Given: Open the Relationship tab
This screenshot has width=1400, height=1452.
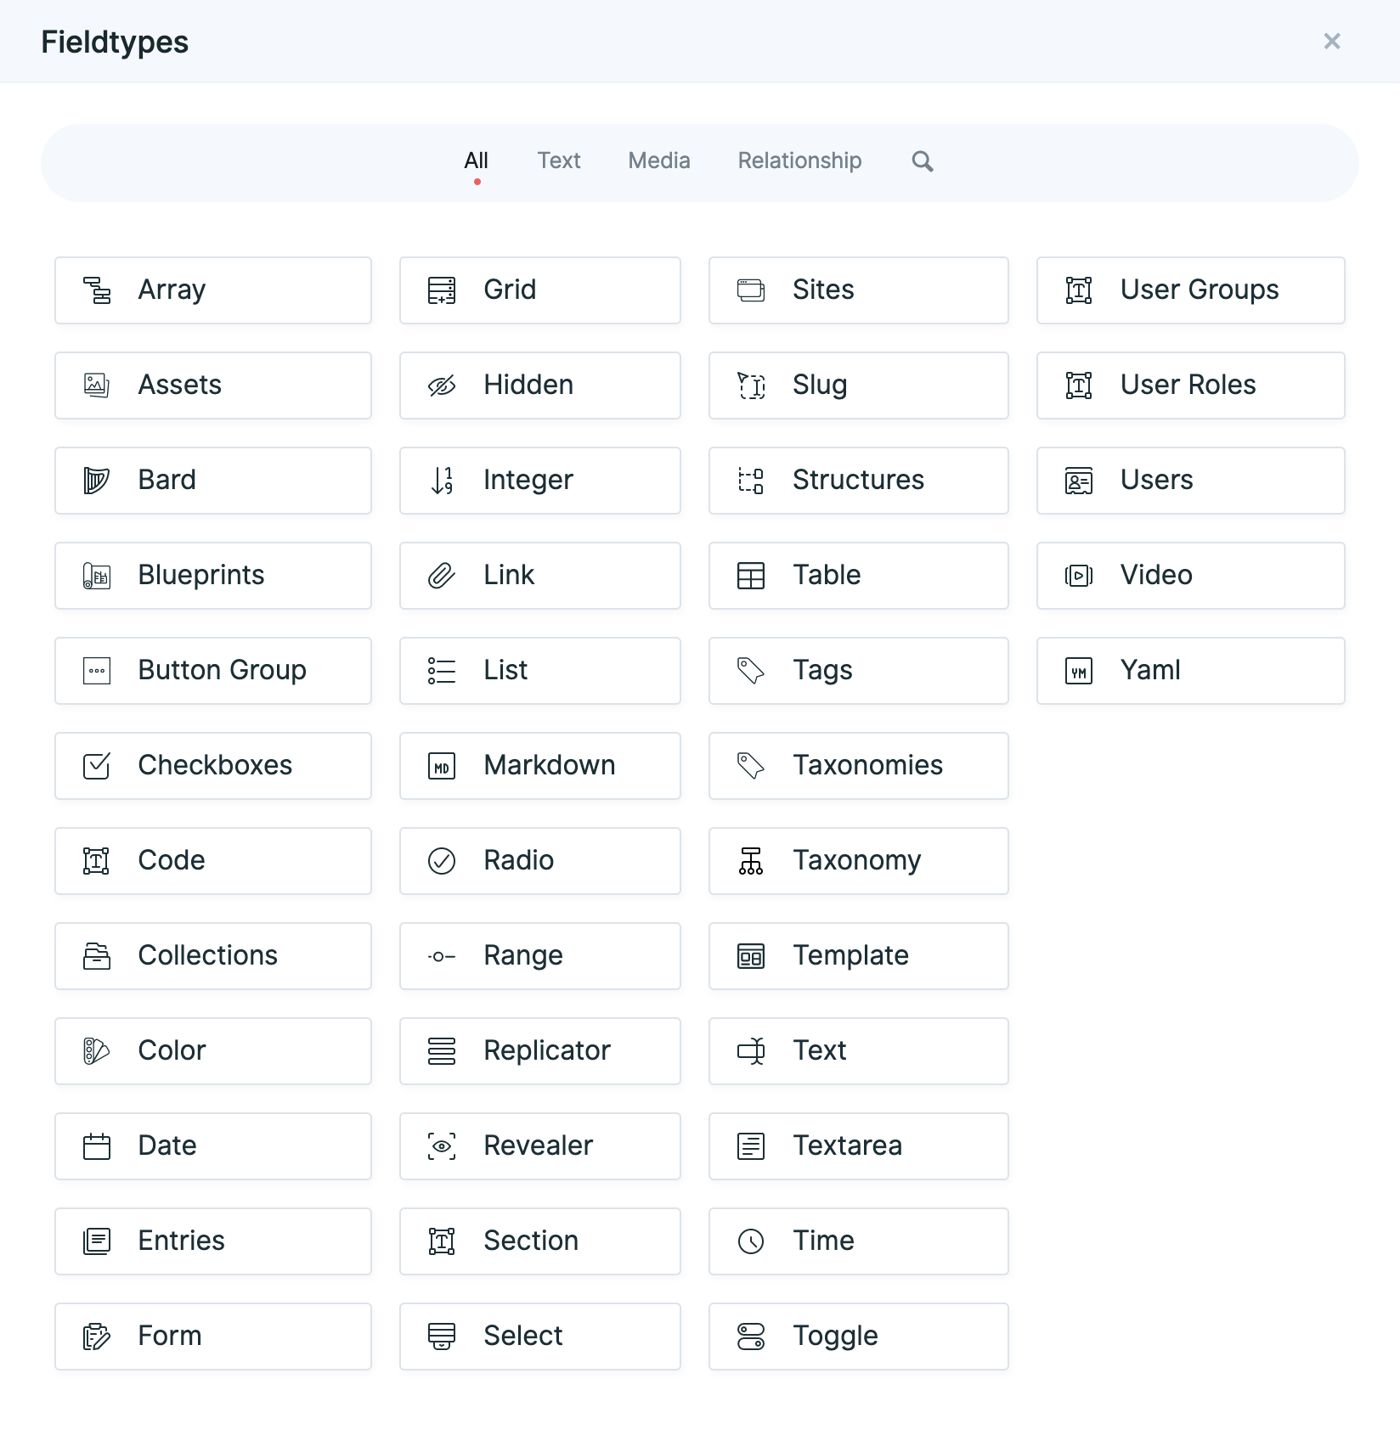Looking at the screenshot, I should pos(799,160).
